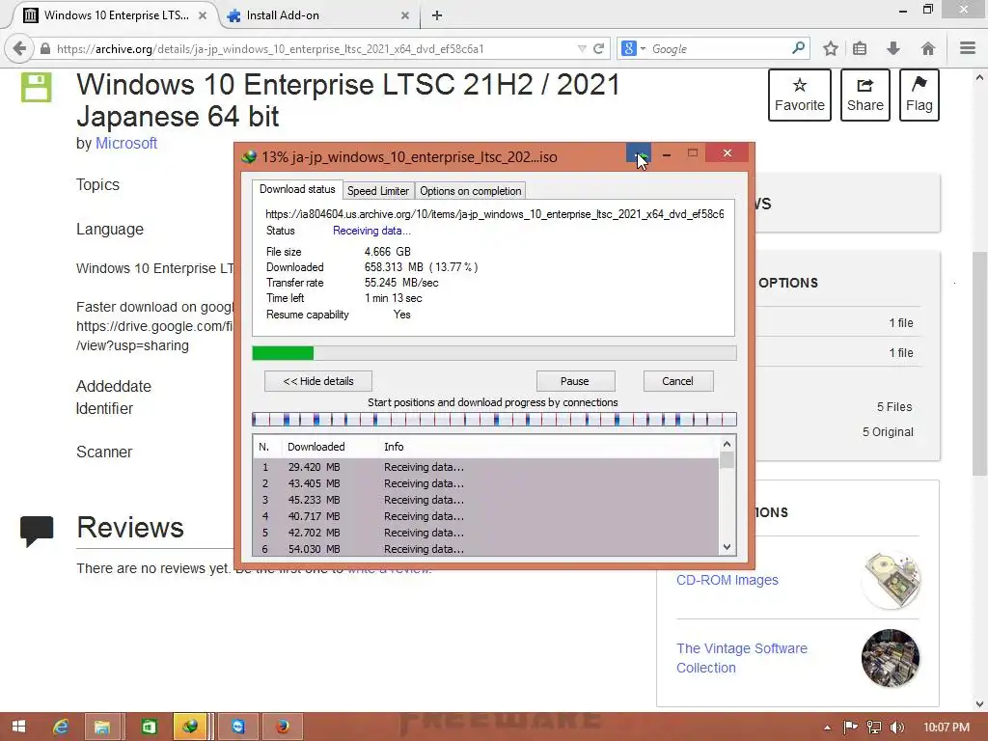Open the URL history dropdown arrow
This screenshot has height=741, width=988.
tap(582, 48)
